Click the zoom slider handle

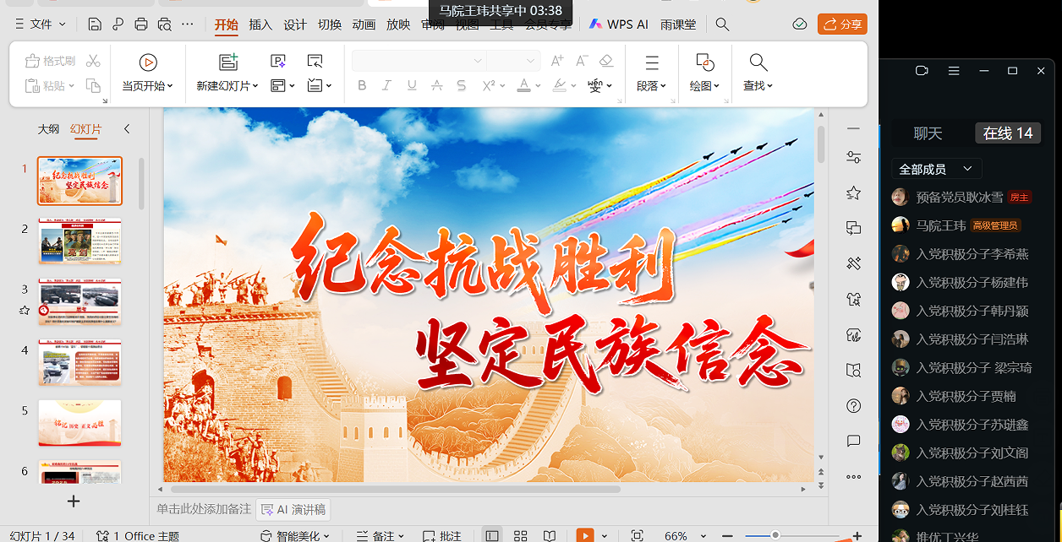click(775, 535)
